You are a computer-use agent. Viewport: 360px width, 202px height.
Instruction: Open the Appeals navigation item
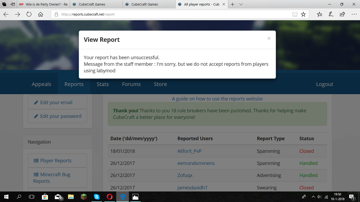[41, 84]
